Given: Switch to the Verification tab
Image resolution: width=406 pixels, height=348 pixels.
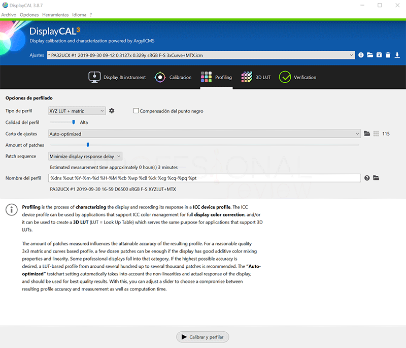Looking at the screenshot, I should [x=297, y=77].
